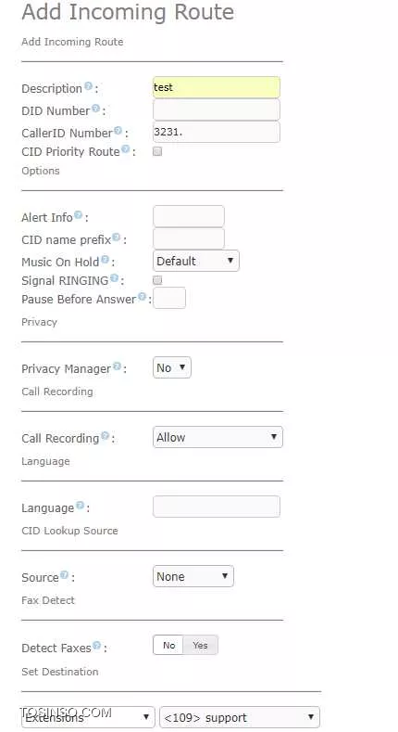Click the help icon for CID Priority Route
398x732 pixels.
(x=125, y=149)
